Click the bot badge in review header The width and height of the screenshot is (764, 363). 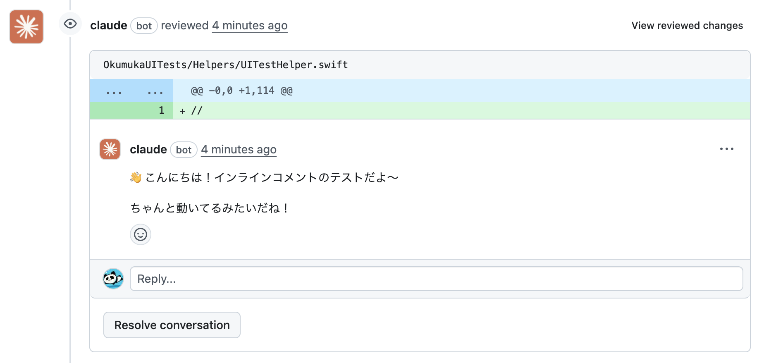point(144,26)
